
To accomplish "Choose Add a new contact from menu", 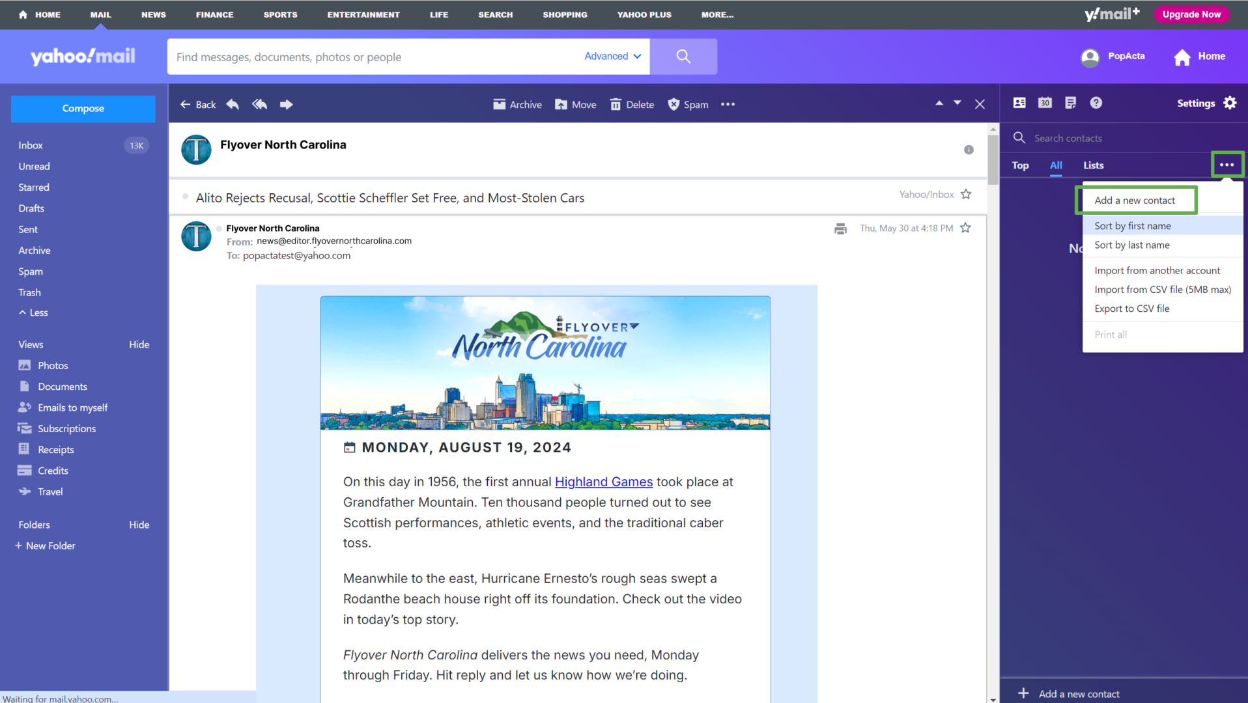I will tap(1135, 200).
